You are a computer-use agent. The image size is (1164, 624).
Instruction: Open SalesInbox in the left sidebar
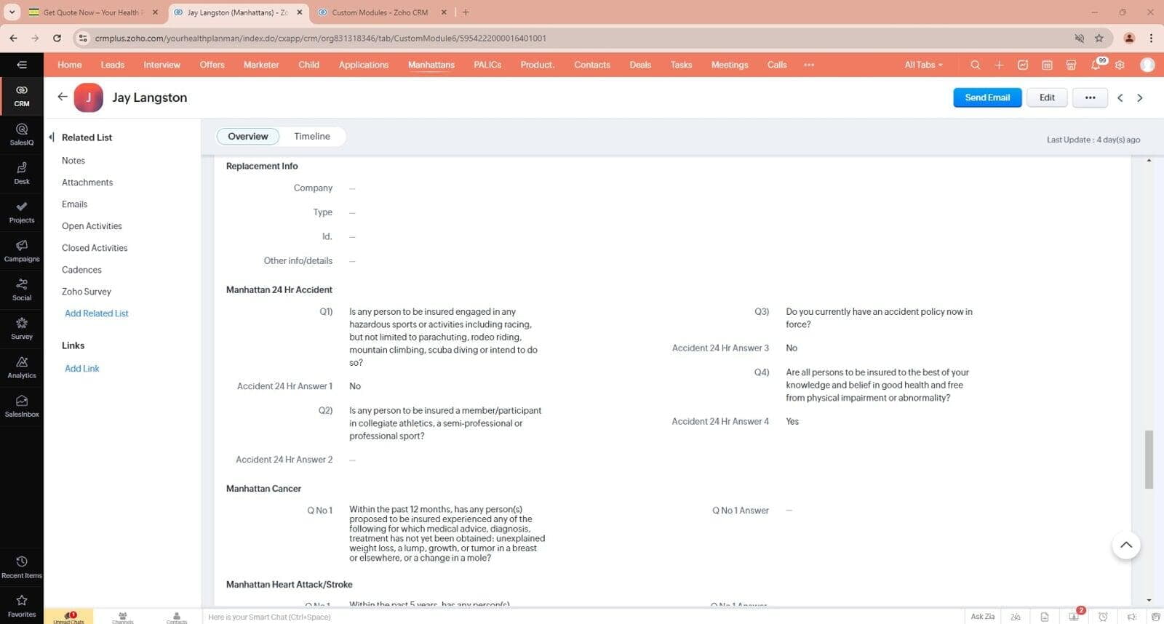(x=22, y=406)
